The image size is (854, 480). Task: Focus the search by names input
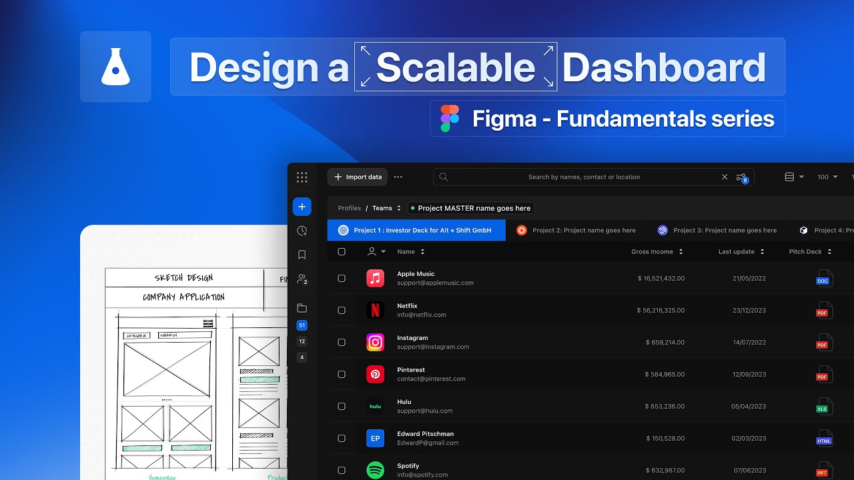coord(594,177)
